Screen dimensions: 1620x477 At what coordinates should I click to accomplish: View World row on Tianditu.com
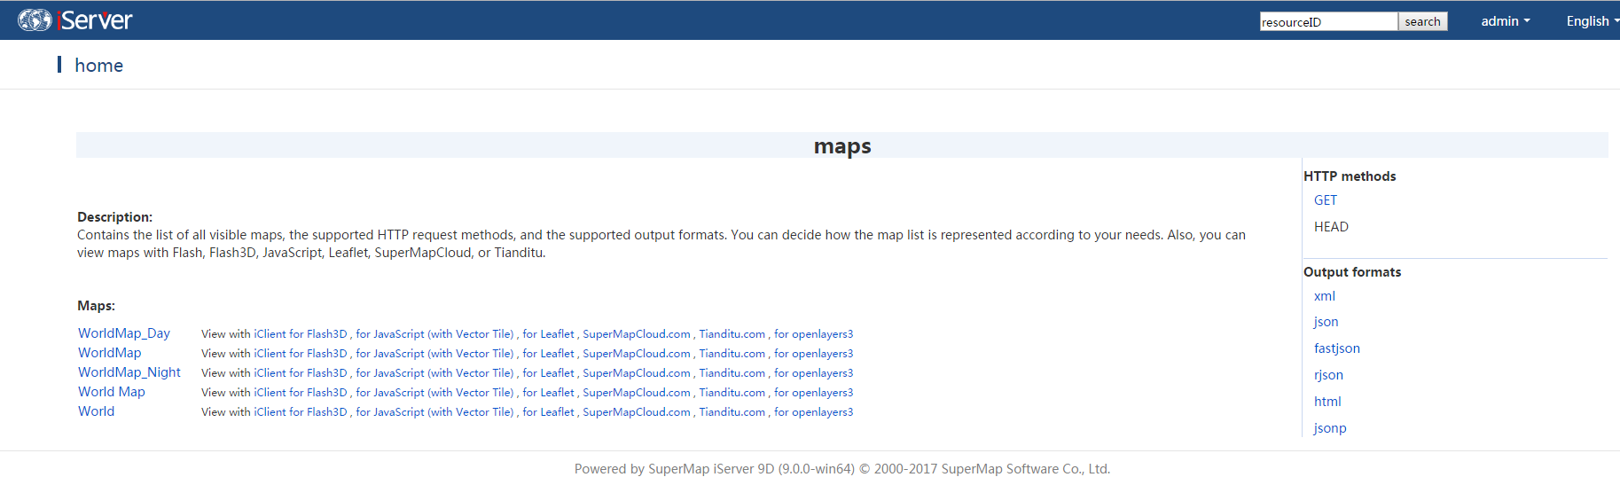pyautogui.click(x=732, y=412)
